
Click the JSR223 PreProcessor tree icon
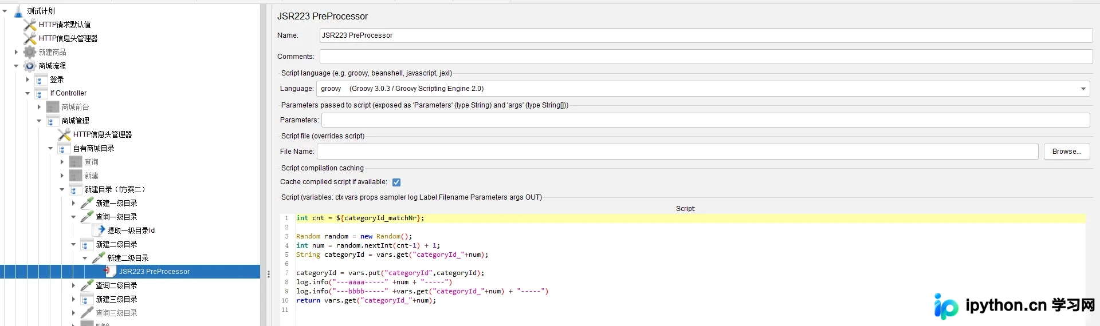[x=110, y=272]
